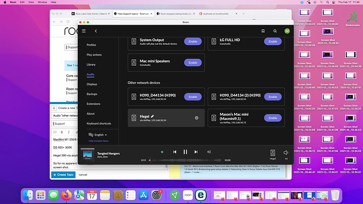This screenshot has height=204, width=363.
Task: Click Create Topic button in browser
Action: [x=64, y=175]
